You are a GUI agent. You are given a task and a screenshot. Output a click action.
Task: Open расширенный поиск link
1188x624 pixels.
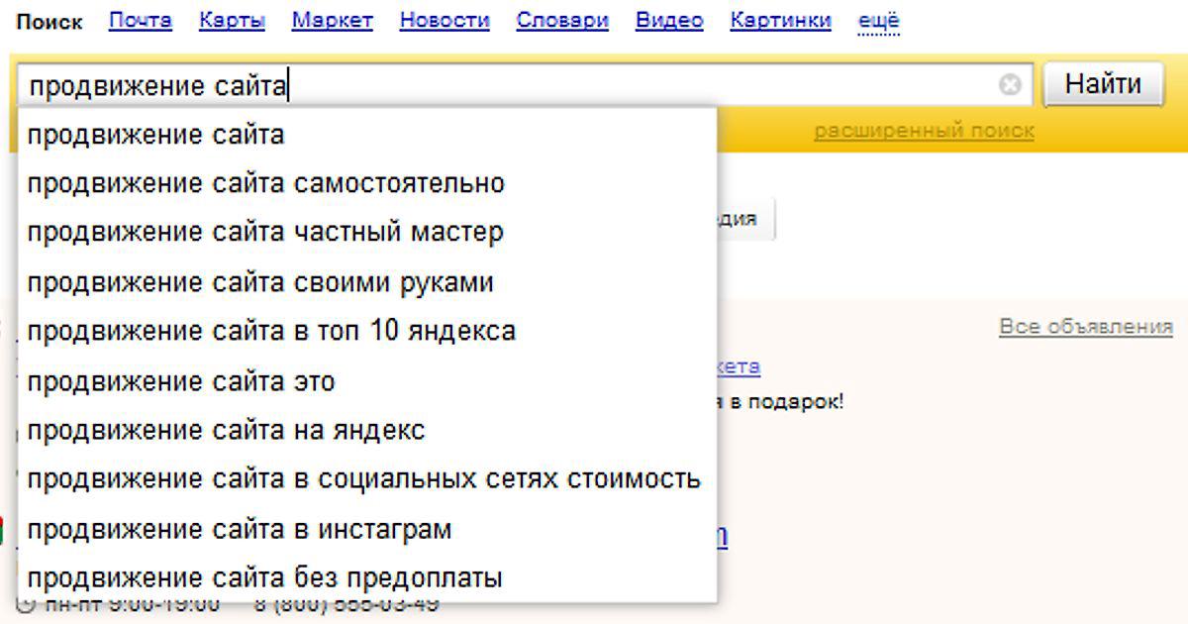tap(924, 131)
